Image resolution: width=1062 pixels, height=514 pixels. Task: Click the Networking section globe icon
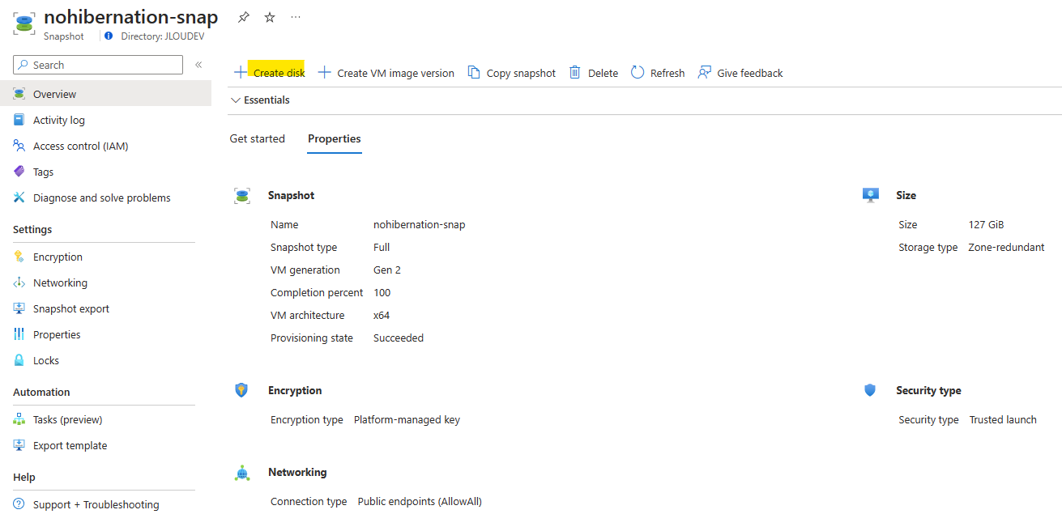(241, 473)
